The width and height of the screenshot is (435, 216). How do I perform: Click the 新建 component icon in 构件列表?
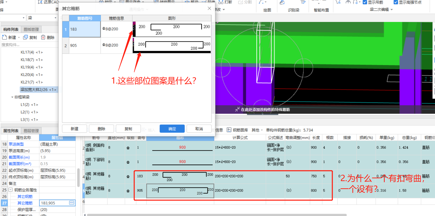pyautogui.click(x=4, y=37)
